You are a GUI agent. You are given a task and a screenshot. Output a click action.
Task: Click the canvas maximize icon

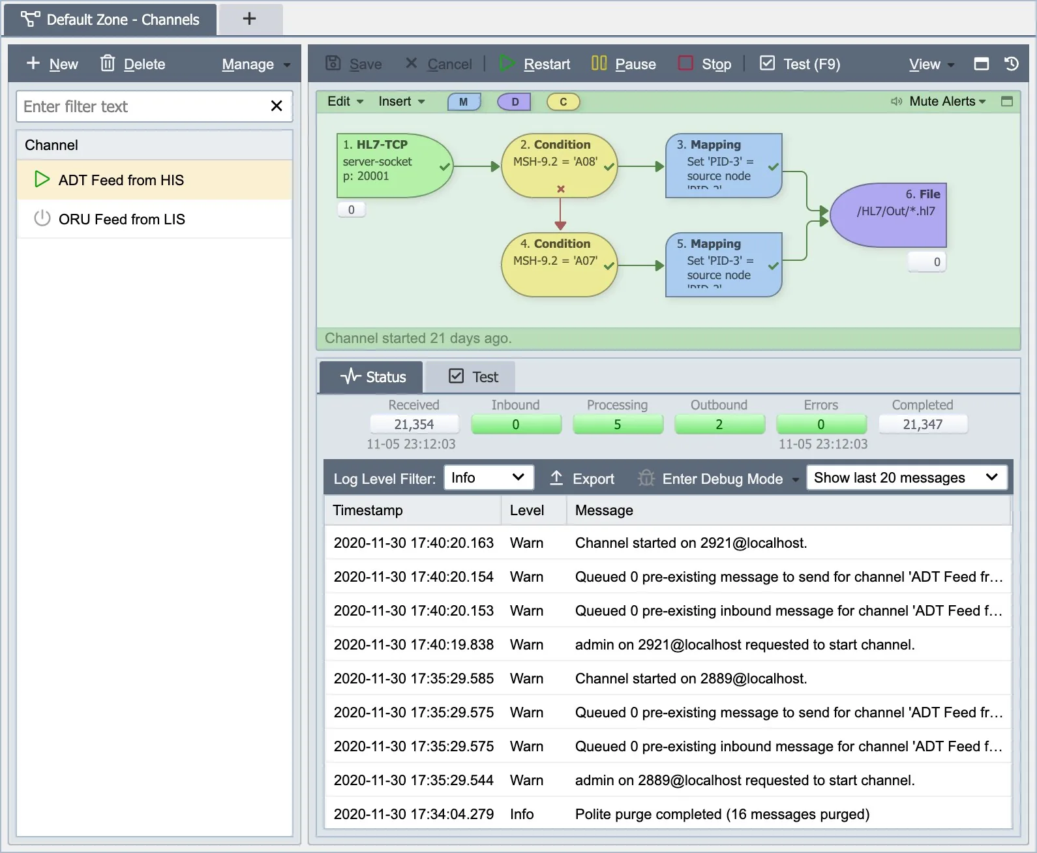1007,101
